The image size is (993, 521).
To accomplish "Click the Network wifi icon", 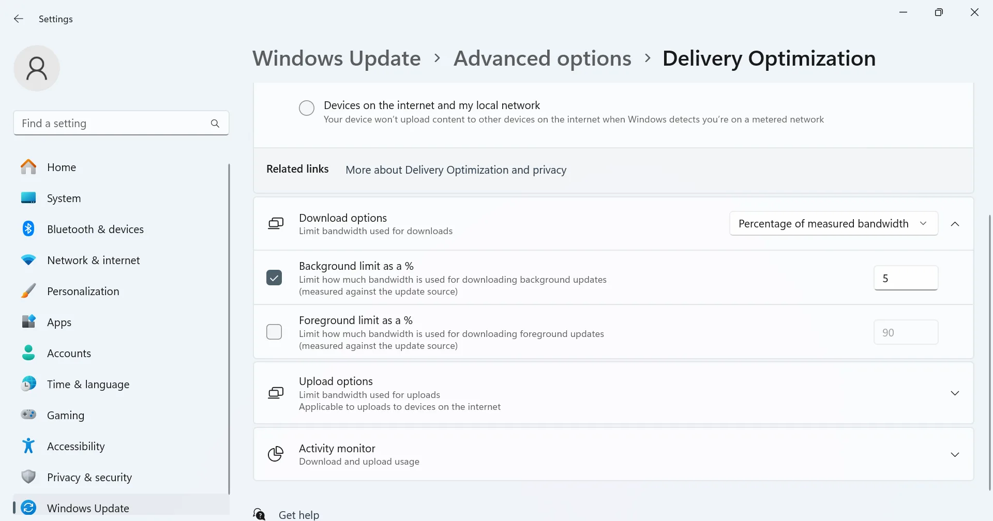I will [x=28, y=260].
